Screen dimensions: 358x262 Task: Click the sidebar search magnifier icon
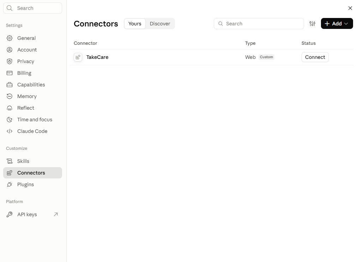[10, 8]
